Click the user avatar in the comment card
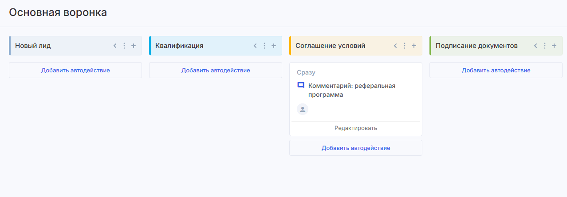Viewport: 567px width, 197px height. [303, 110]
